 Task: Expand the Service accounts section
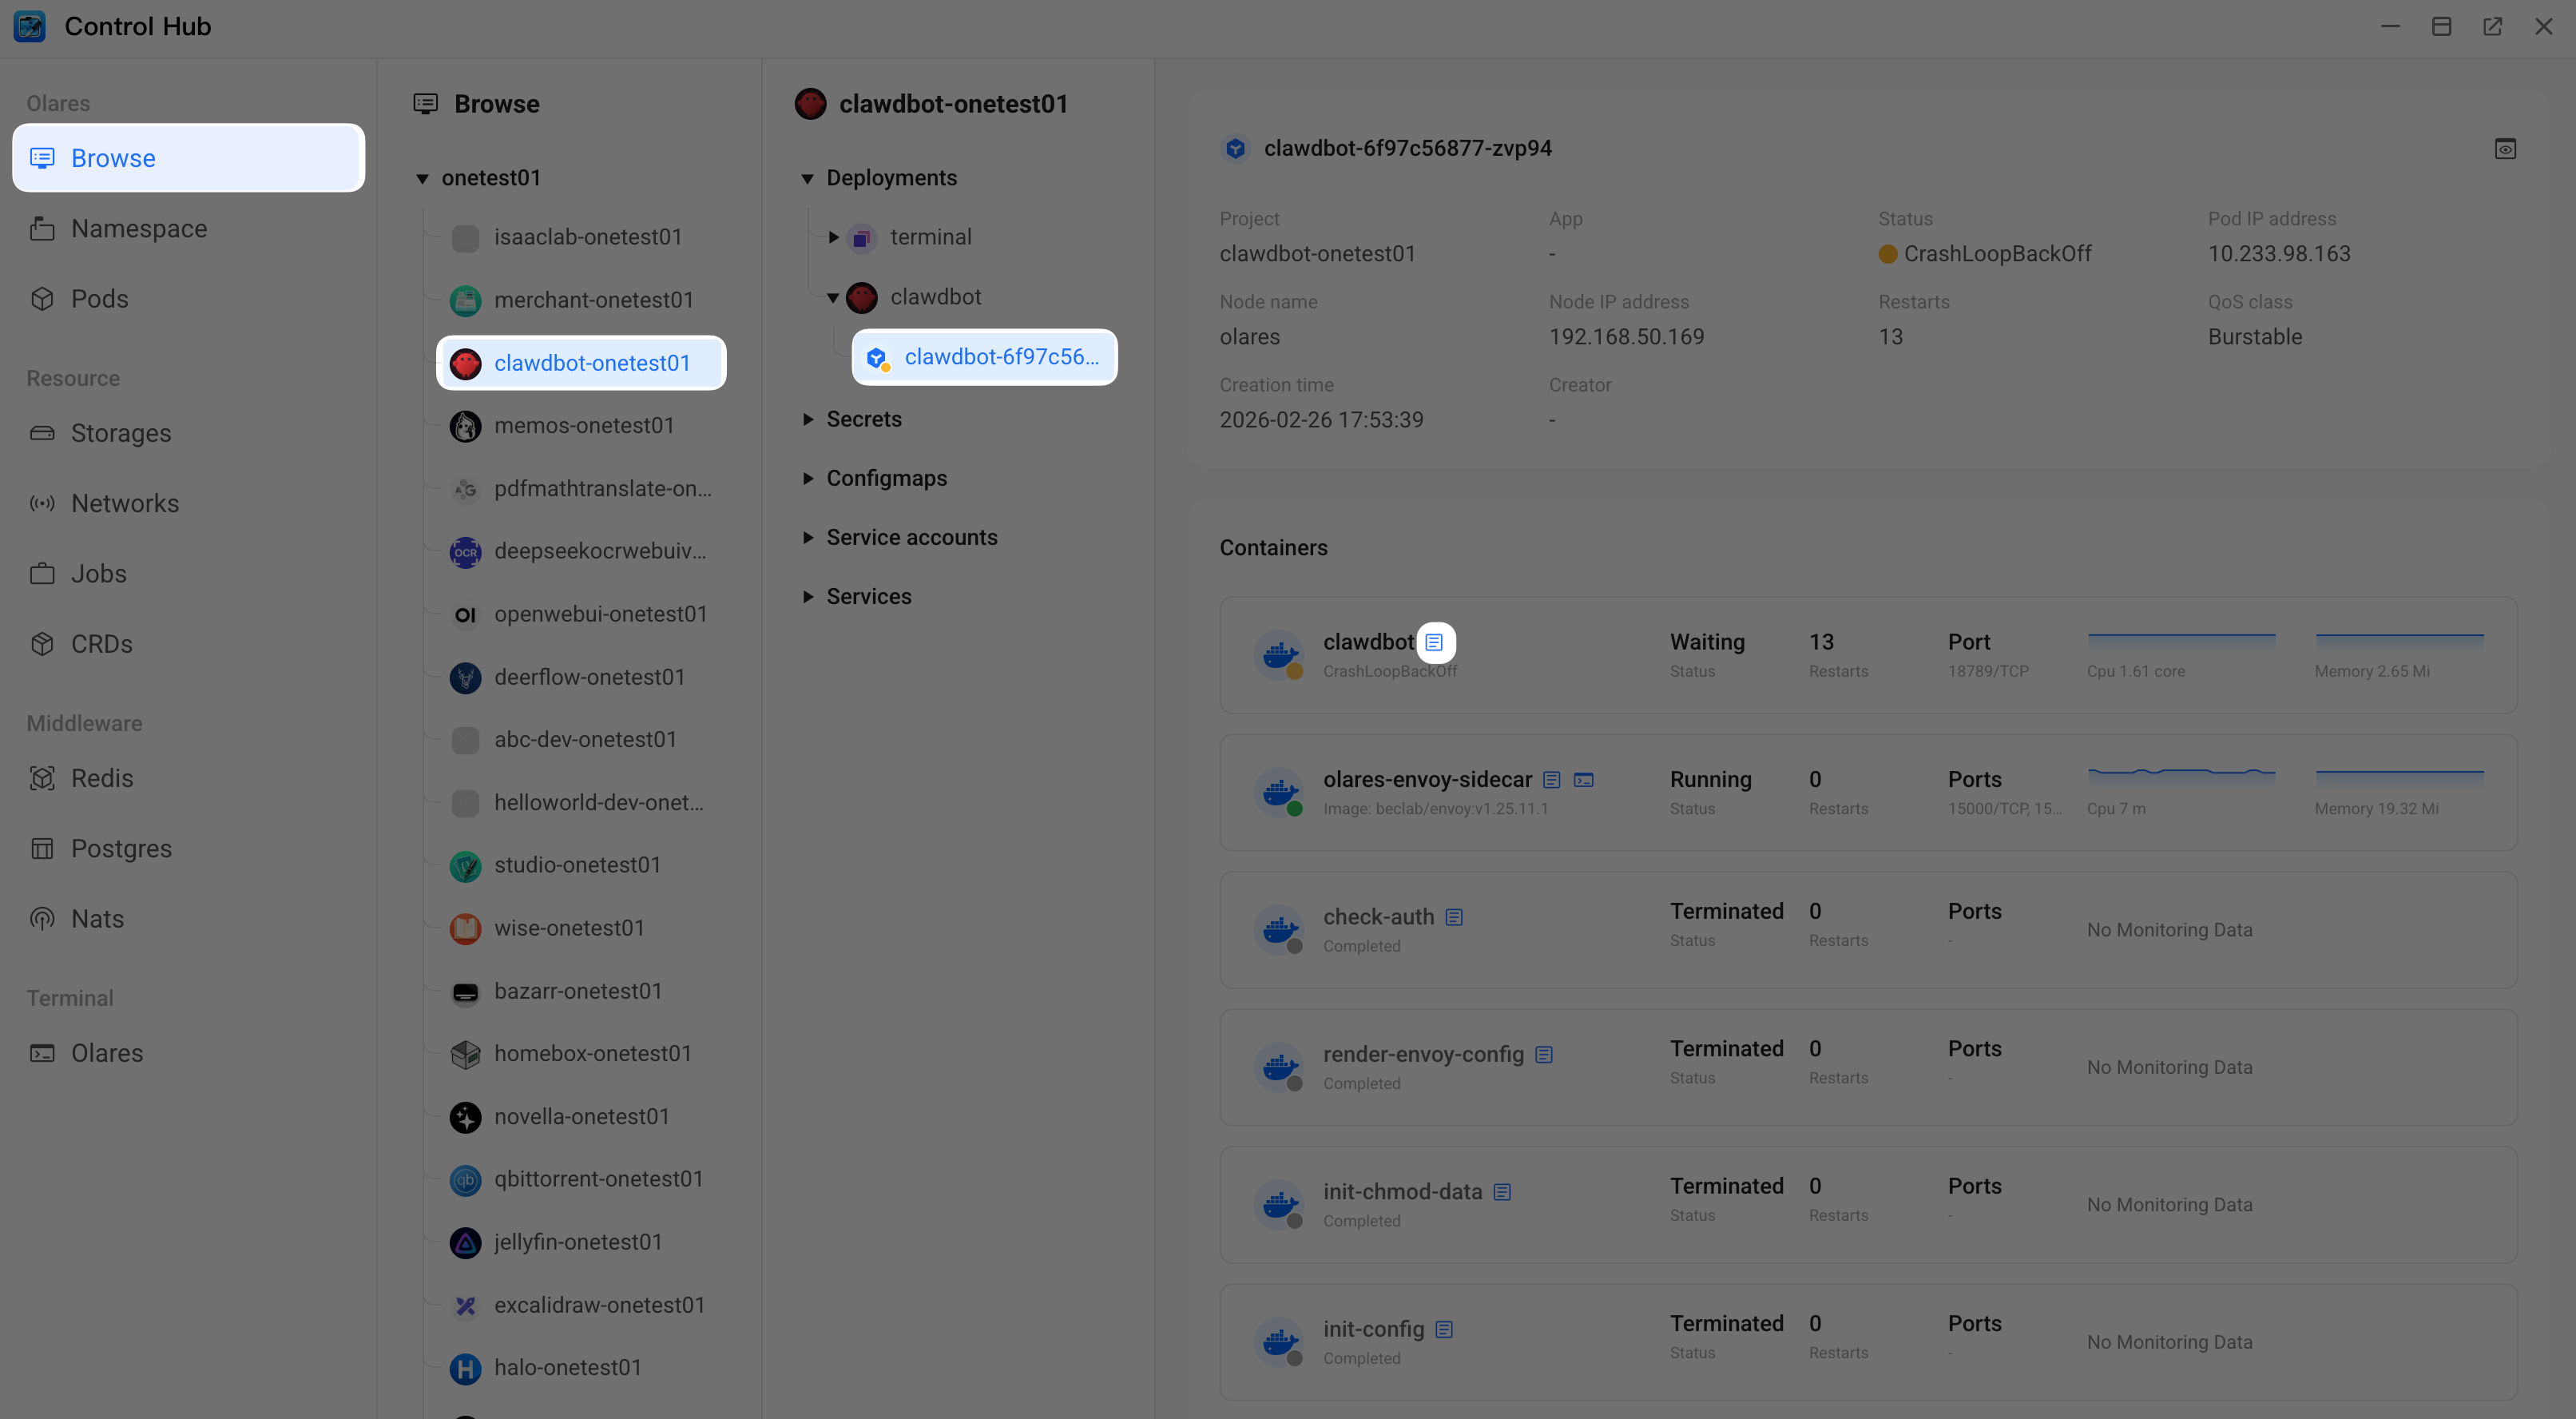pos(810,537)
